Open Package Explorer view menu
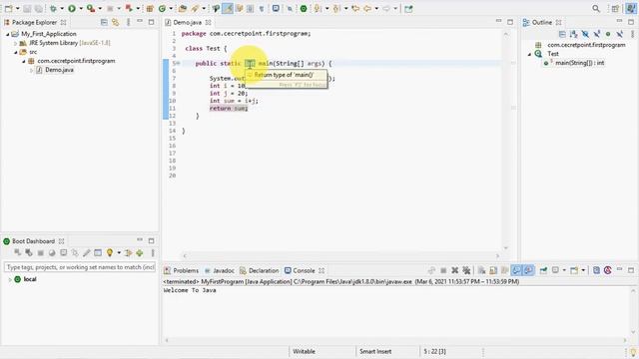 point(129,22)
